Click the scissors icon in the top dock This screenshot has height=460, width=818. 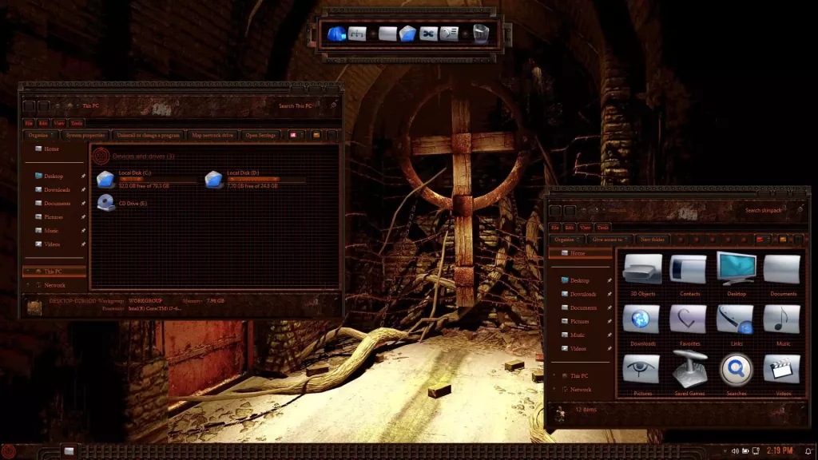point(430,32)
